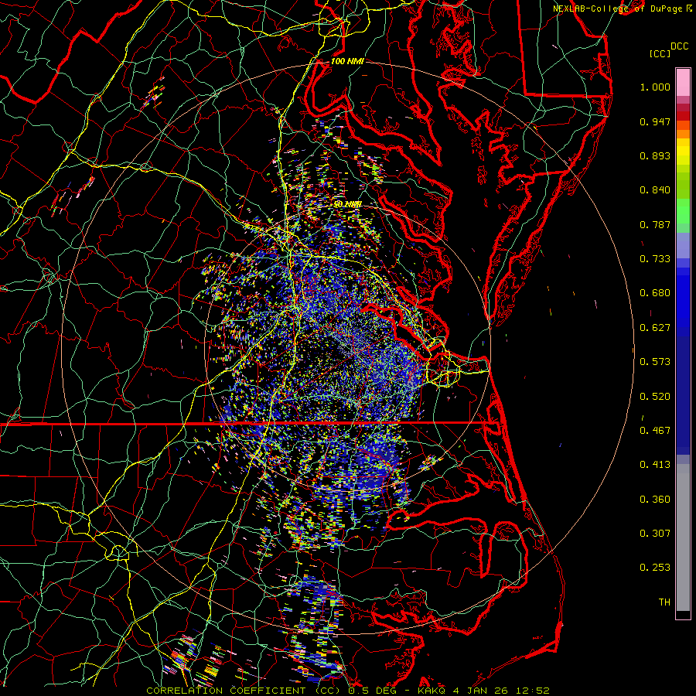Click the yellow color band beside 0.893
The width and height of the screenshot is (696, 696).
[683, 155]
